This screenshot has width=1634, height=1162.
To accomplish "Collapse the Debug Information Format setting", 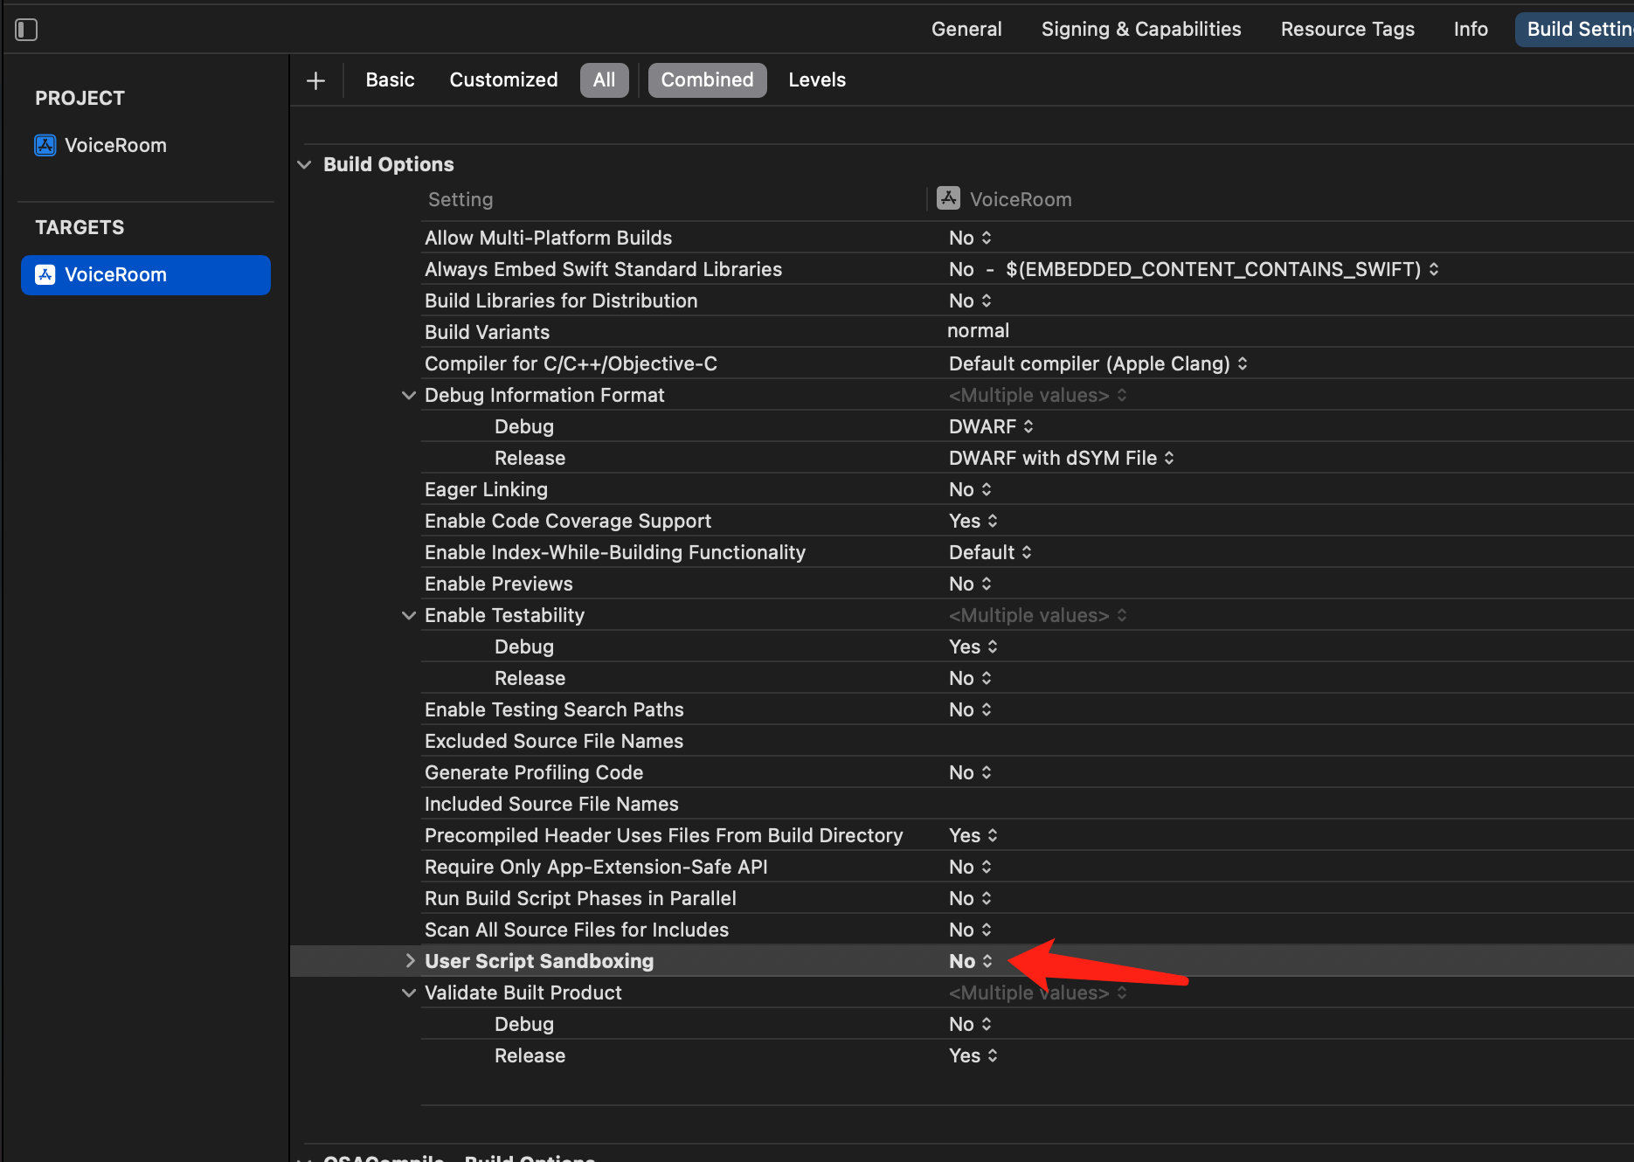I will pos(408,395).
